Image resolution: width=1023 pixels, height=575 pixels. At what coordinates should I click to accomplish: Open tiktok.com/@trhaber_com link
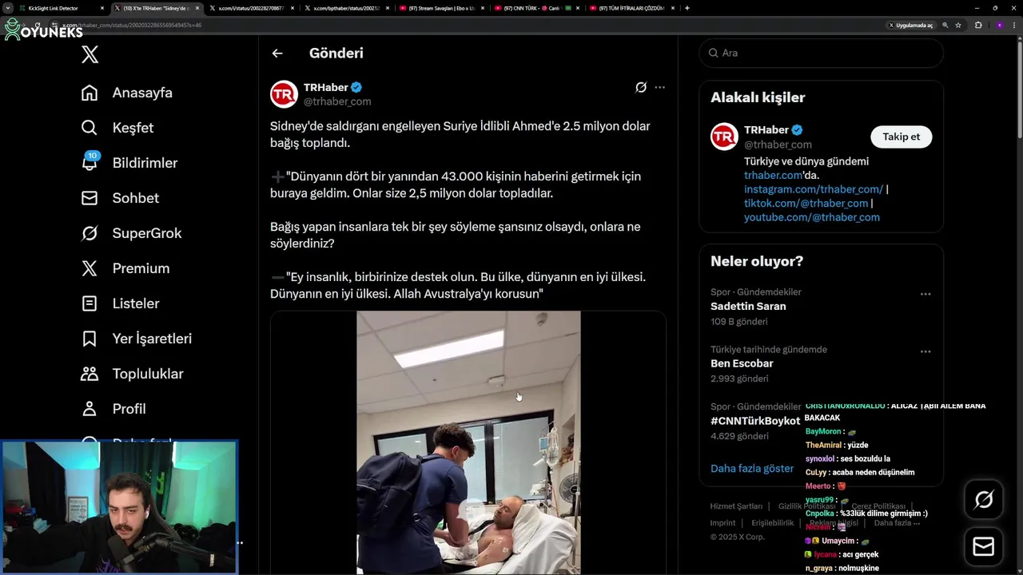pyautogui.click(x=806, y=203)
